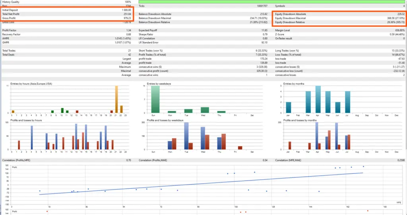This screenshot has height=215, width=407.
Task: Click the Sun bar in Entries by weekdays
Action: coord(155,99)
